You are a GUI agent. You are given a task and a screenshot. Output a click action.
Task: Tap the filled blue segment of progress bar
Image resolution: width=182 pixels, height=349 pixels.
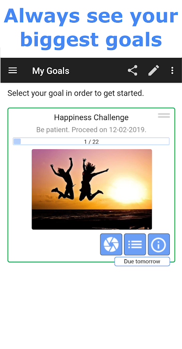point(17,141)
